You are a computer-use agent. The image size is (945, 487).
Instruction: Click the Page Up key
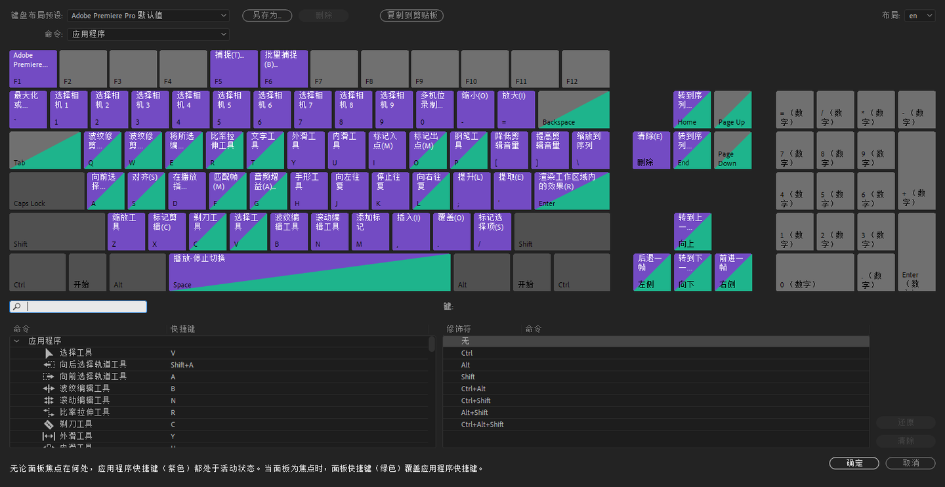click(x=733, y=110)
